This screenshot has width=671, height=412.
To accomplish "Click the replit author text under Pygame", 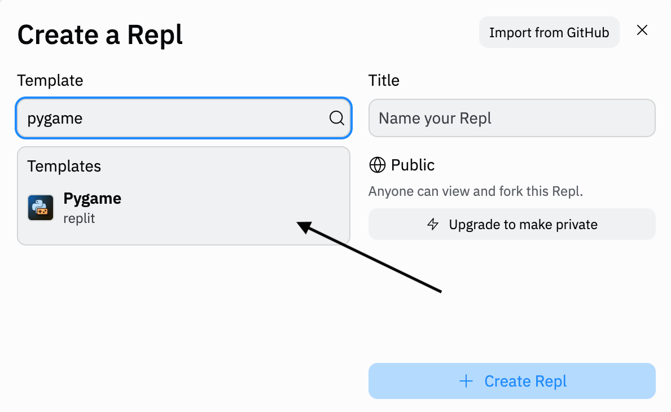I will (79, 218).
